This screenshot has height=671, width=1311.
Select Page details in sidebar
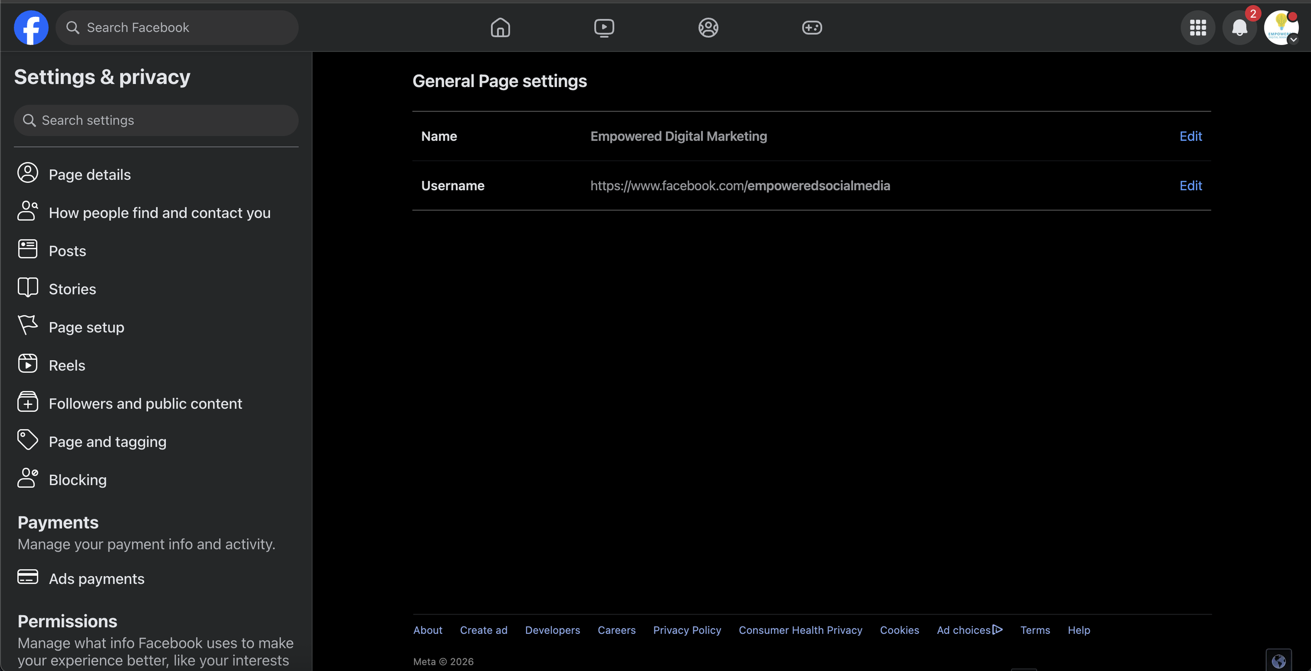tap(90, 174)
